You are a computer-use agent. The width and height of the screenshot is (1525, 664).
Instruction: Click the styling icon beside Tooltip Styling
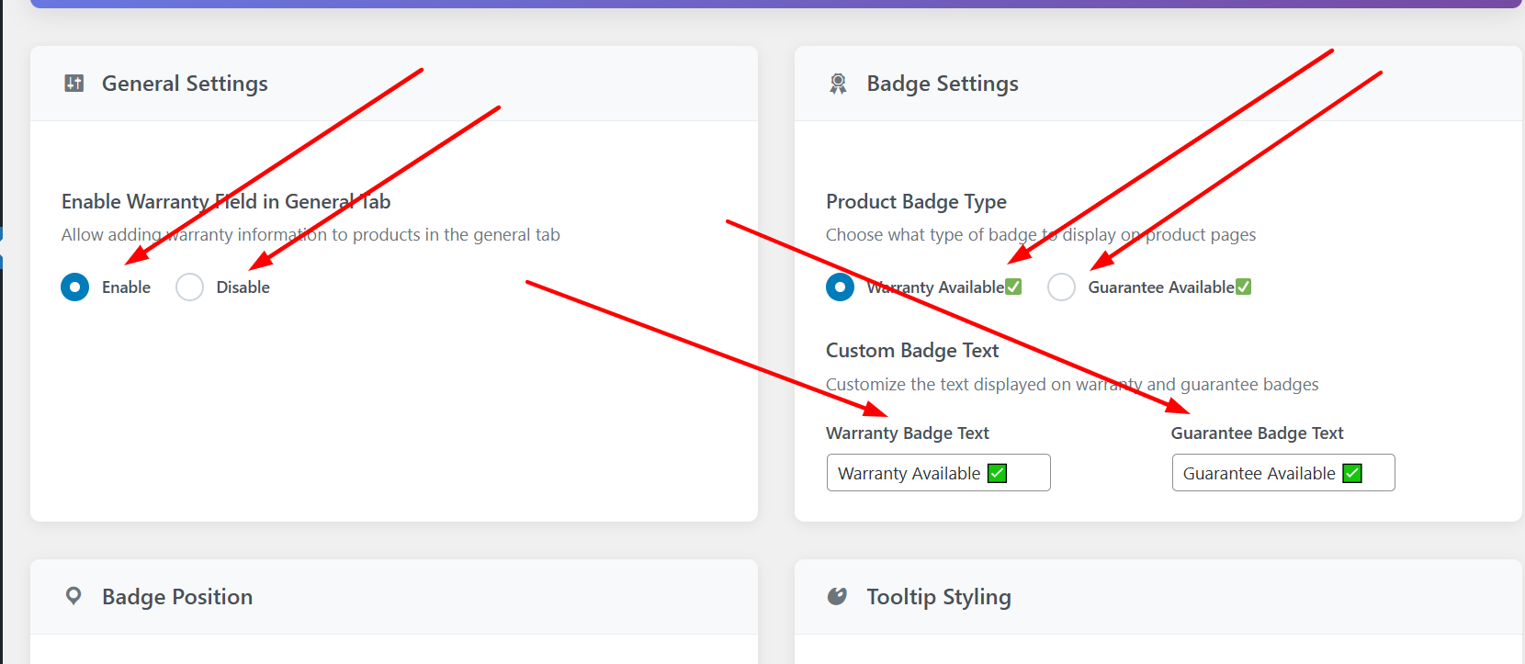[837, 595]
